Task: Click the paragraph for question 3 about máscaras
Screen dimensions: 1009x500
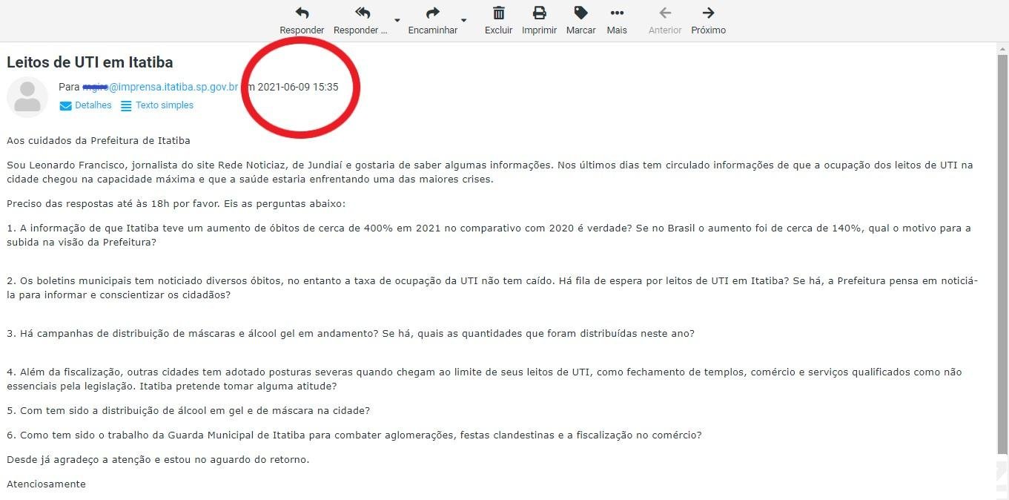Action: click(x=350, y=333)
